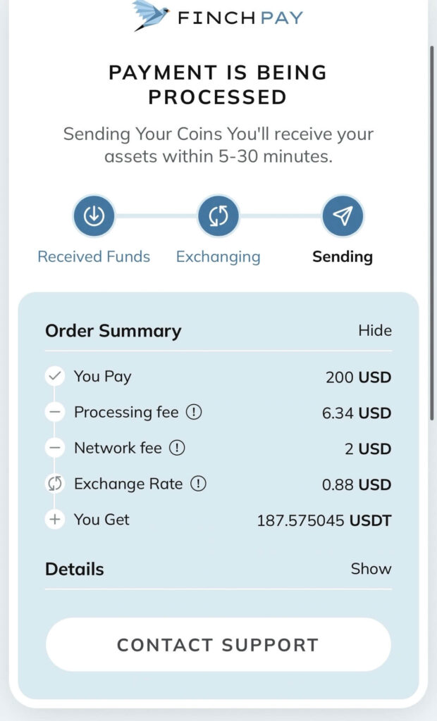Click the Received Funds step icon
The height and width of the screenshot is (721, 437).
(x=94, y=215)
